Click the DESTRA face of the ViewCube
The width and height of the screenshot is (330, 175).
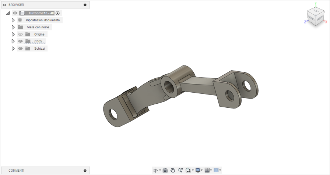click(x=320, y=18)
